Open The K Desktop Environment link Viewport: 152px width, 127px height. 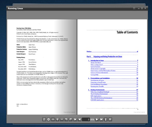coord(114,94)
